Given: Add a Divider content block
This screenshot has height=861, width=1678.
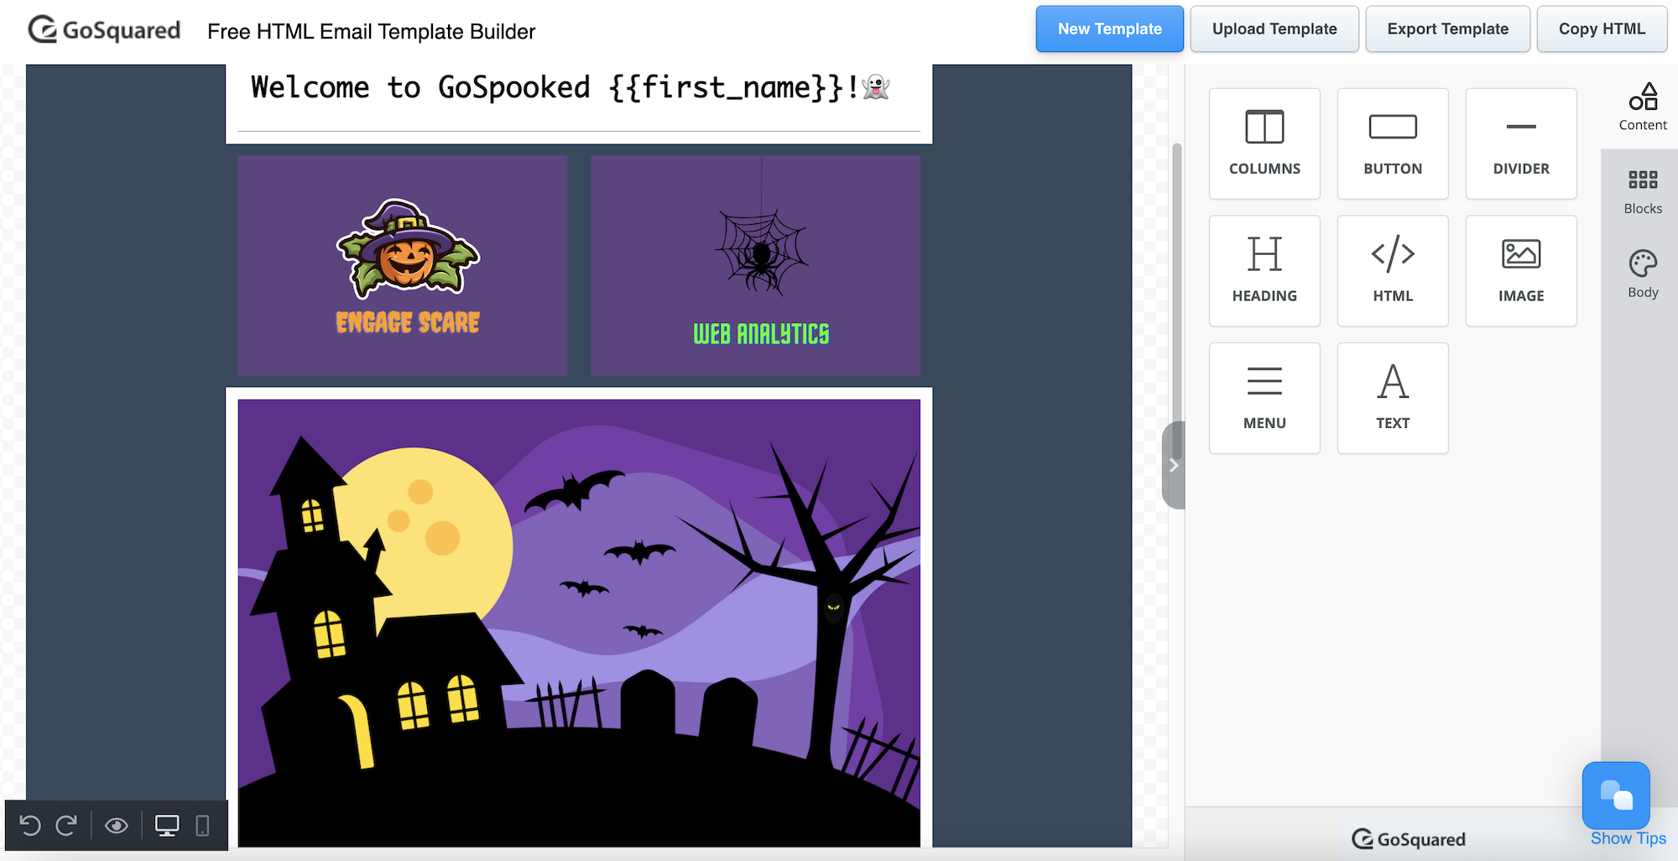Looking at the screenshot, I should [x=1521, y=143].
